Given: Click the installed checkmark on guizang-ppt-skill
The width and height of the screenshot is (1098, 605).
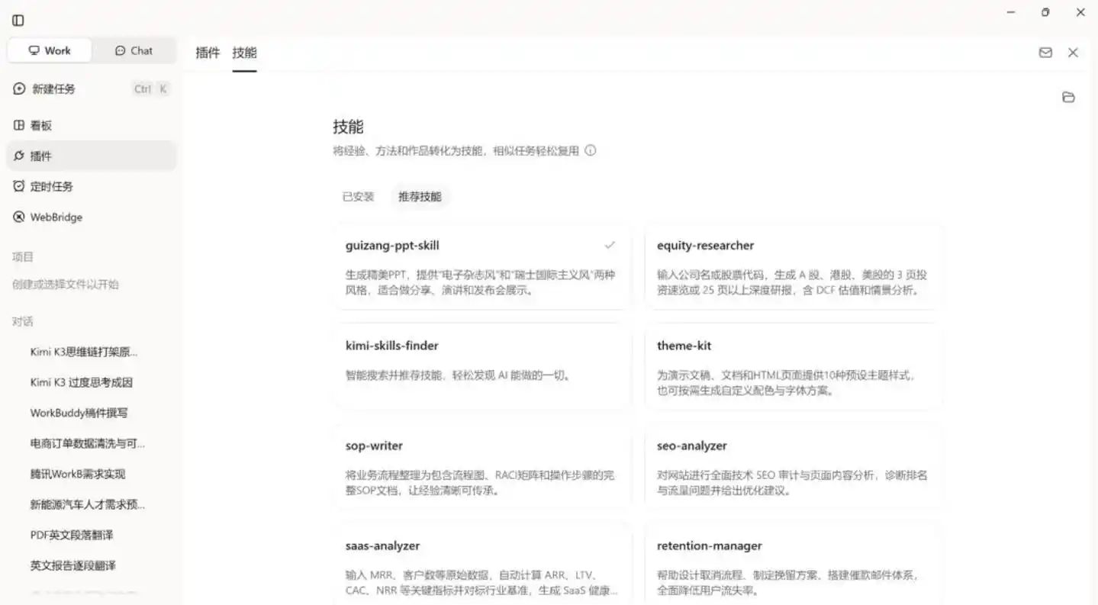Looking at the screenshot, I should (610, 245).
